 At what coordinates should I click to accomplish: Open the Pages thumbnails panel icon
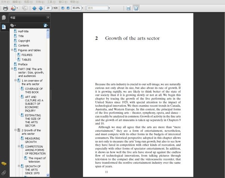(4, 18)
